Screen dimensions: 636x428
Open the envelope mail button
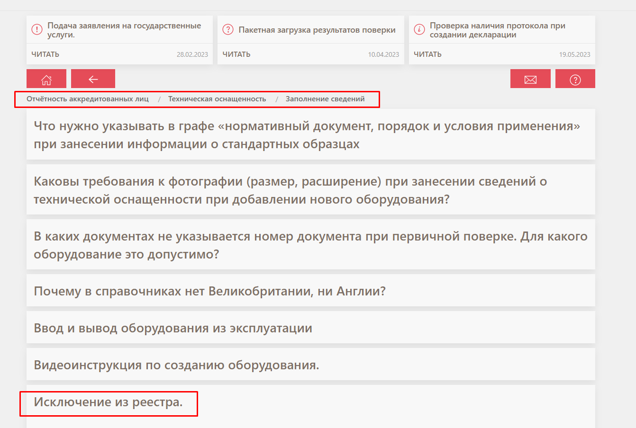pos(530,79)
